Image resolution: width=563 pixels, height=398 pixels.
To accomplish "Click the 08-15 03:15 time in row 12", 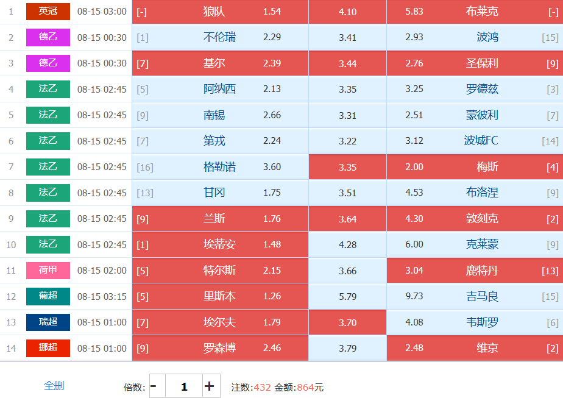I will pos(102,296).
